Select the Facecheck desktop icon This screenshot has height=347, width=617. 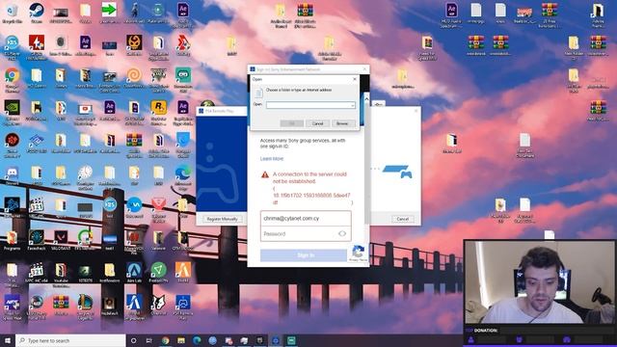coord(37,240)
